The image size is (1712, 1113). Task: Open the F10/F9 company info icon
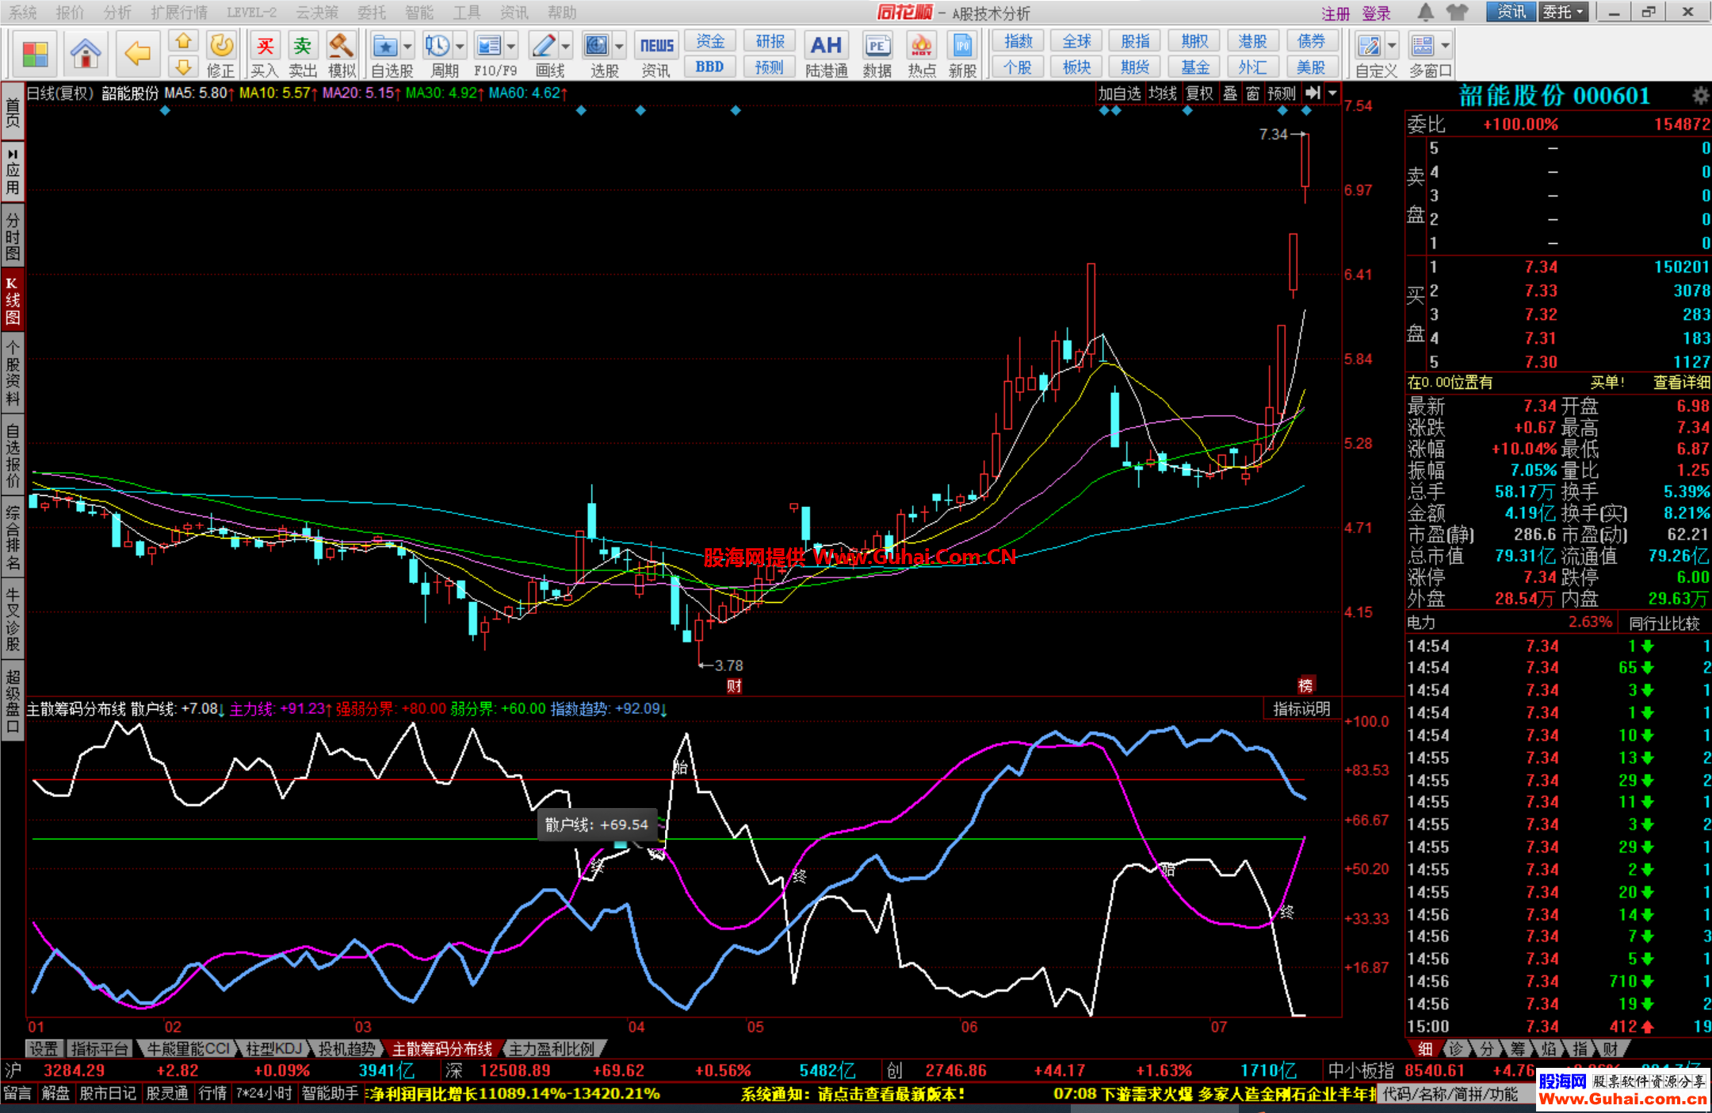(489, 47)
